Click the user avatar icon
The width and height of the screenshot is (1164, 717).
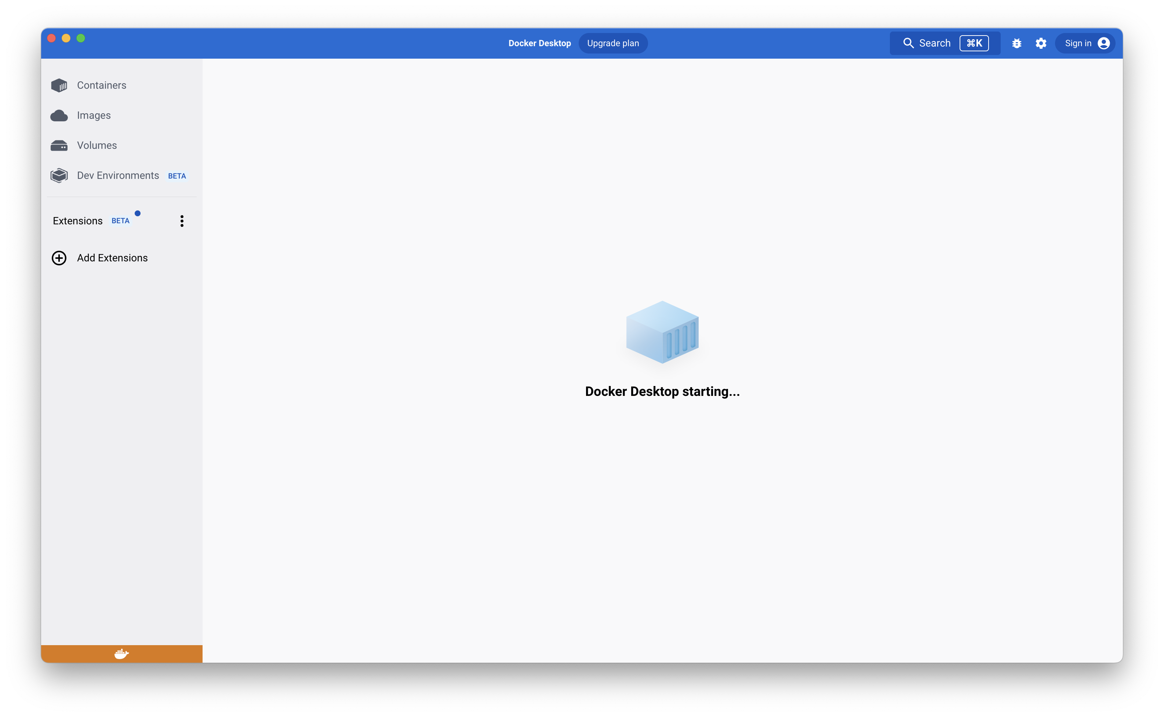[1104, 43]
